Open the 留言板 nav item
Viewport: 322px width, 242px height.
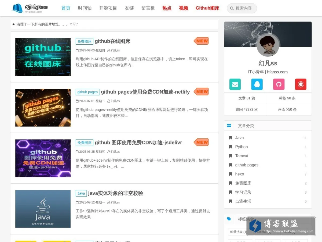point(148,8)
